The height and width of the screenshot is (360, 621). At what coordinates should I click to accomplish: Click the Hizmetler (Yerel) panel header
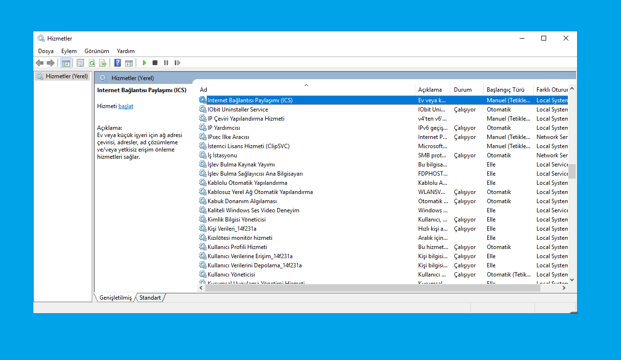click(335, 78)
